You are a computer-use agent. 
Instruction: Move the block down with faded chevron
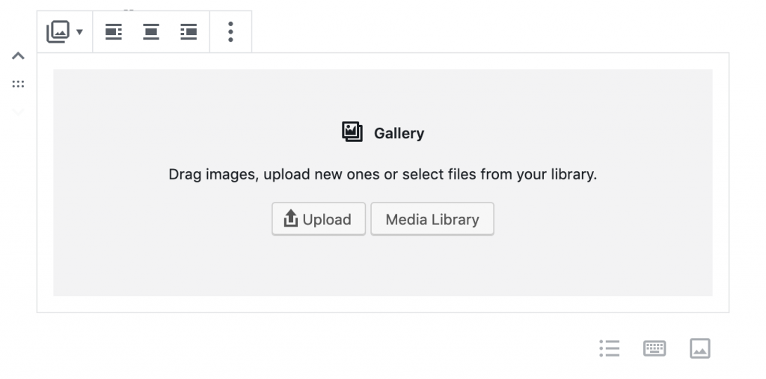(x=19, y=112)
